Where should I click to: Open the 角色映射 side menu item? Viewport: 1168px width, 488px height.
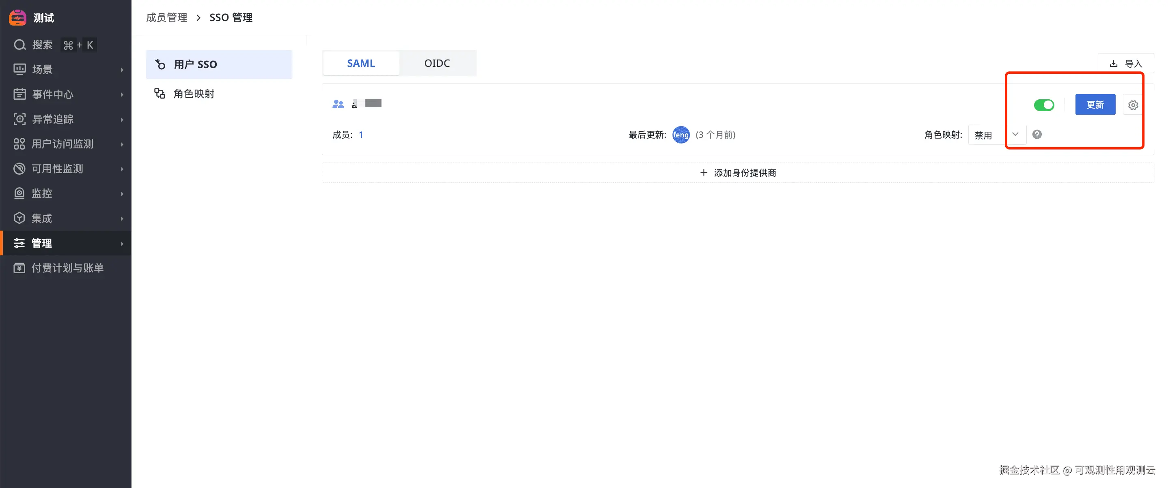click(194, 94)
